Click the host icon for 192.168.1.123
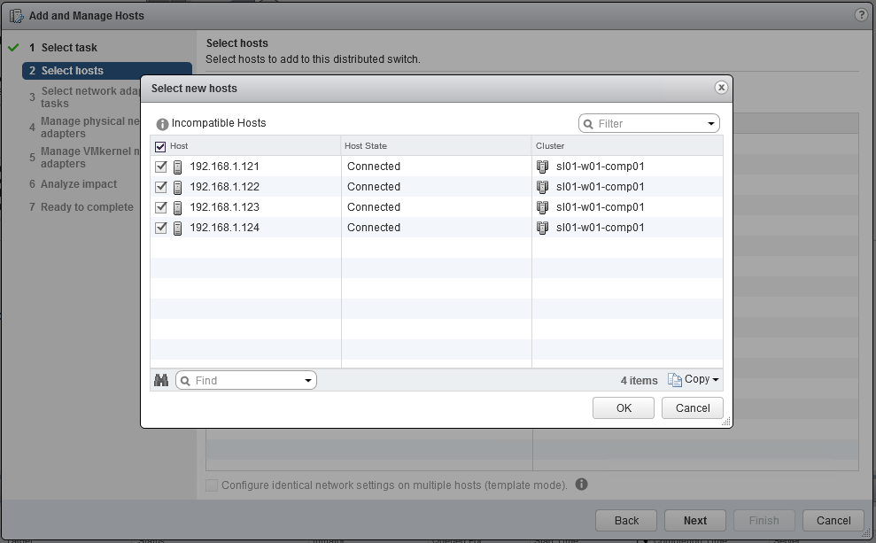 tap(178, 208)
